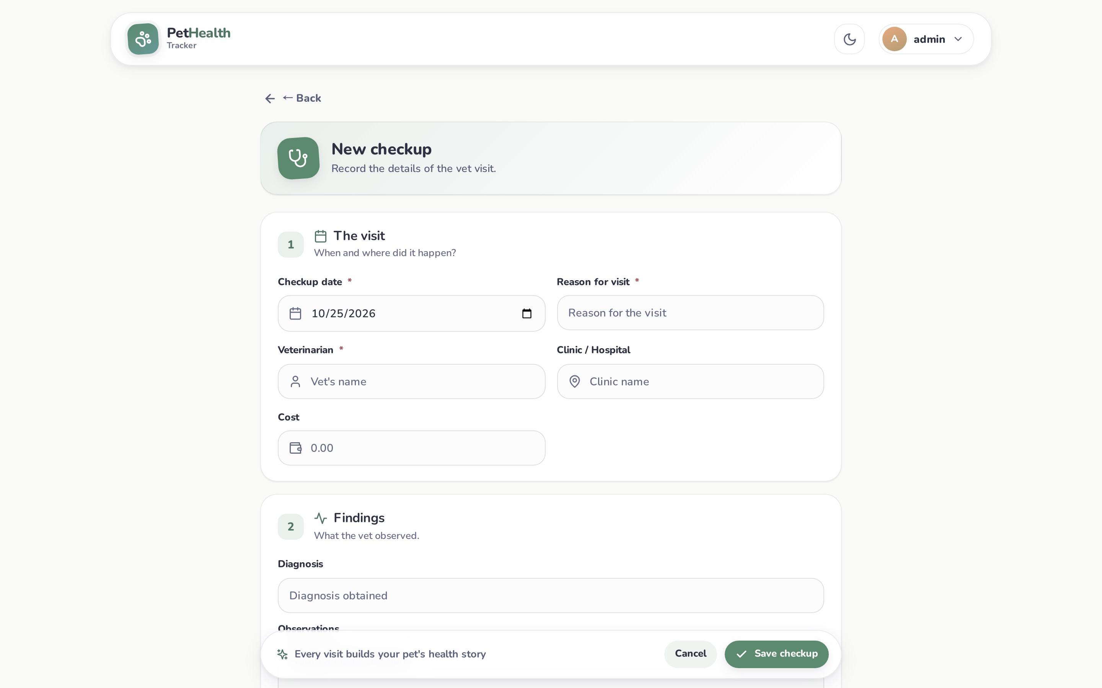Screen dimensions: 1102x688
Task: Click the person icon in Veterinarian field
Action: click(x=295, y=381)
